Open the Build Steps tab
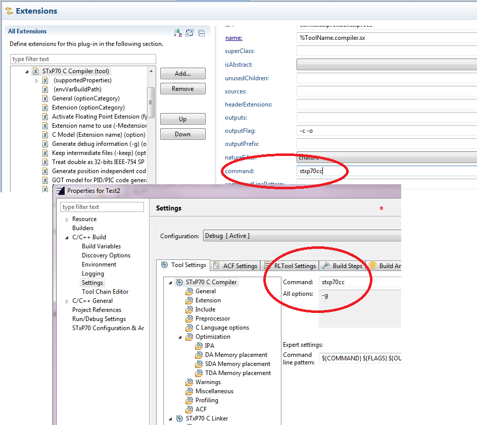Screen dimensions: 477x425 point(343,265)
